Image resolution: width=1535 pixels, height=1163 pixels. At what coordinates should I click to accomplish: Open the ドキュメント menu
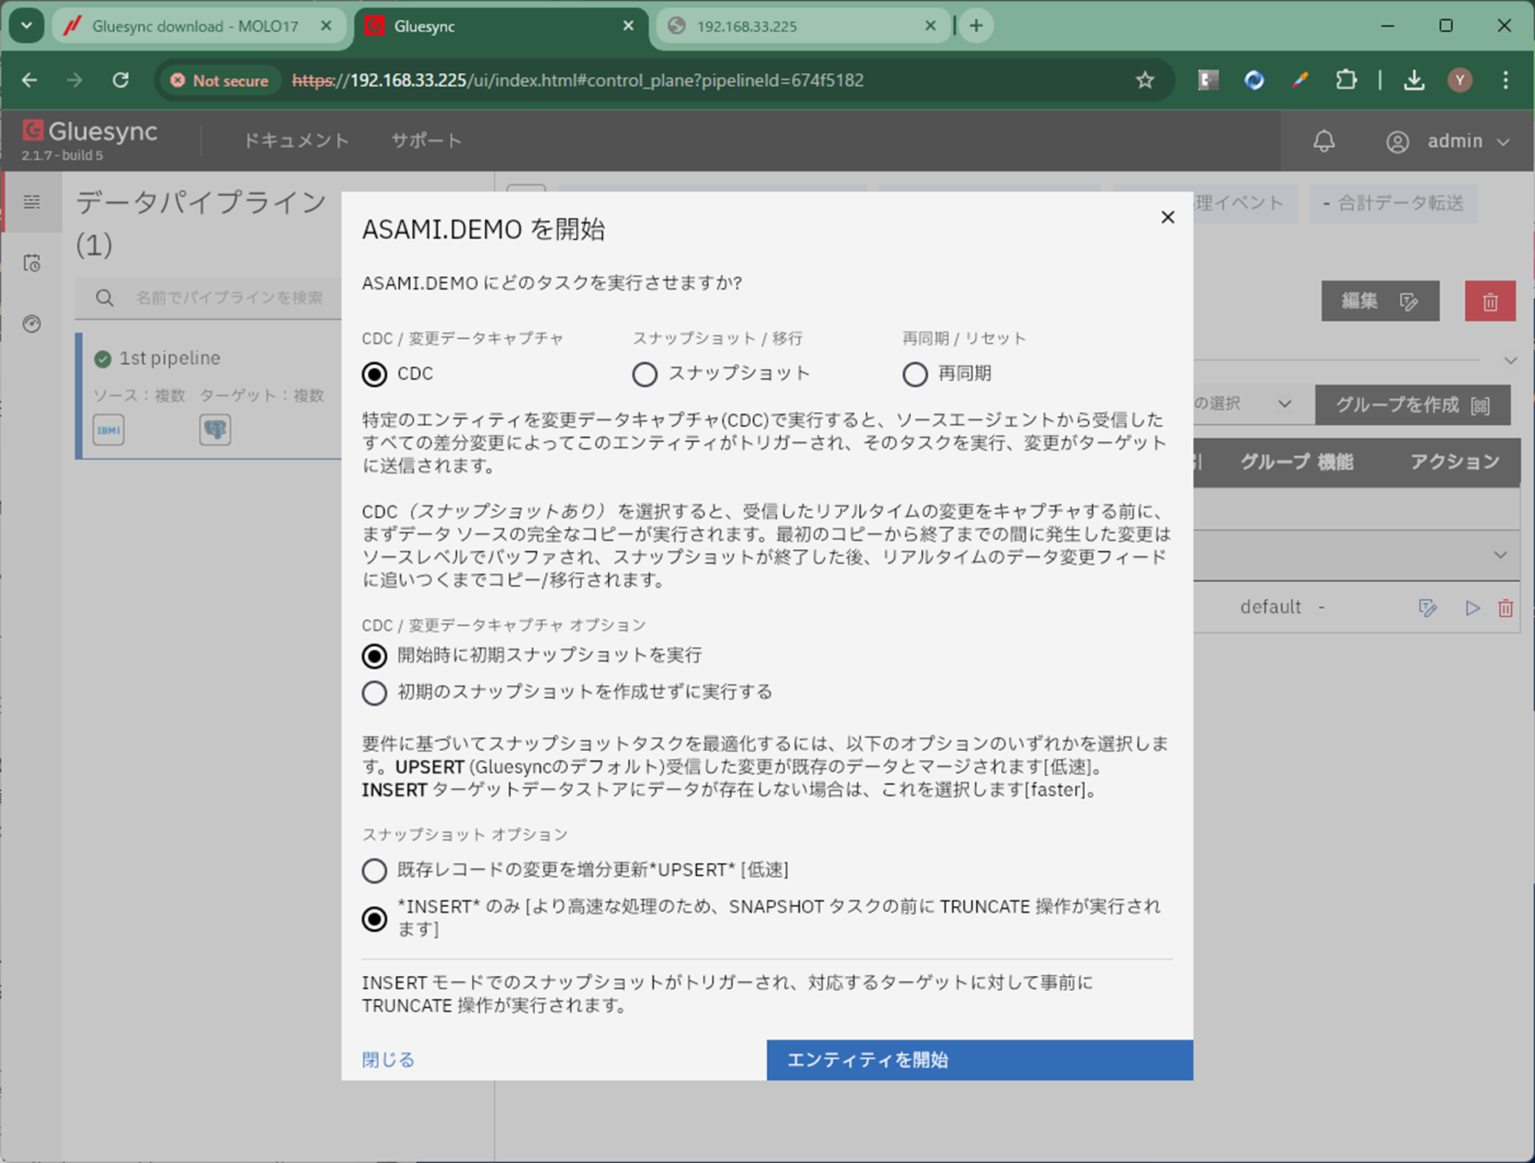pos(296,141)
